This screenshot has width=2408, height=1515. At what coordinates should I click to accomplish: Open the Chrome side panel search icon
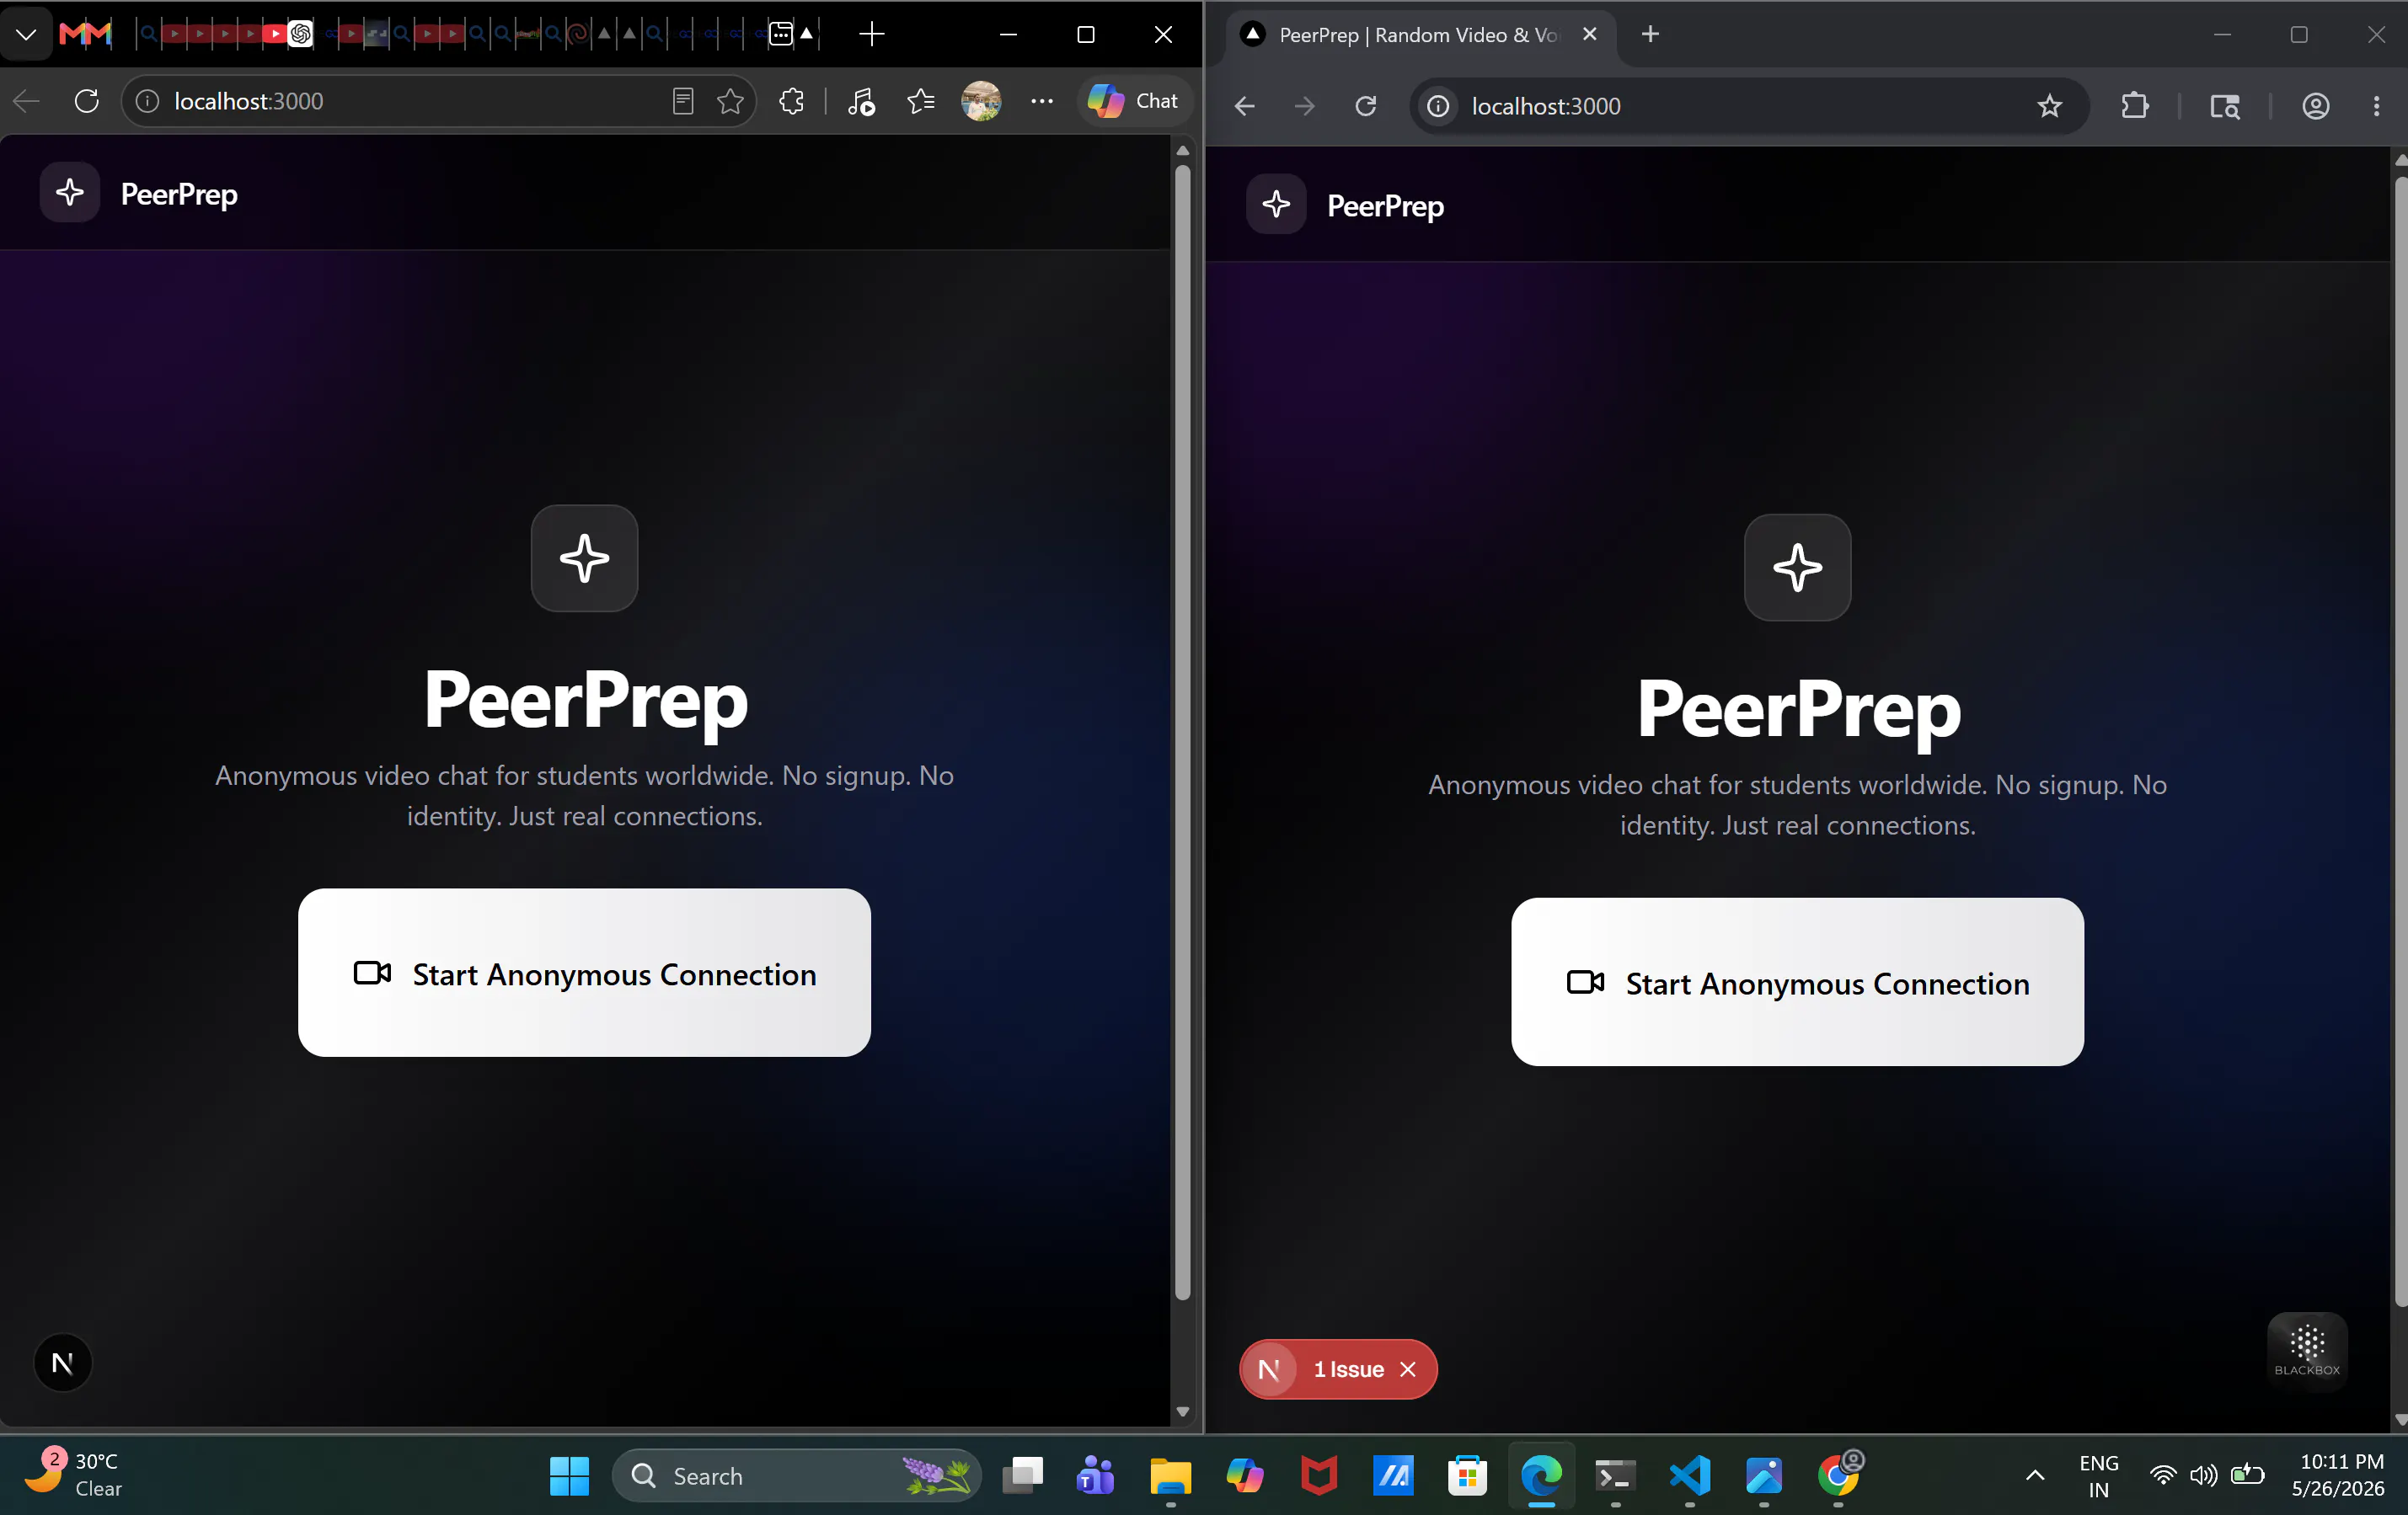click(2224, 106)
